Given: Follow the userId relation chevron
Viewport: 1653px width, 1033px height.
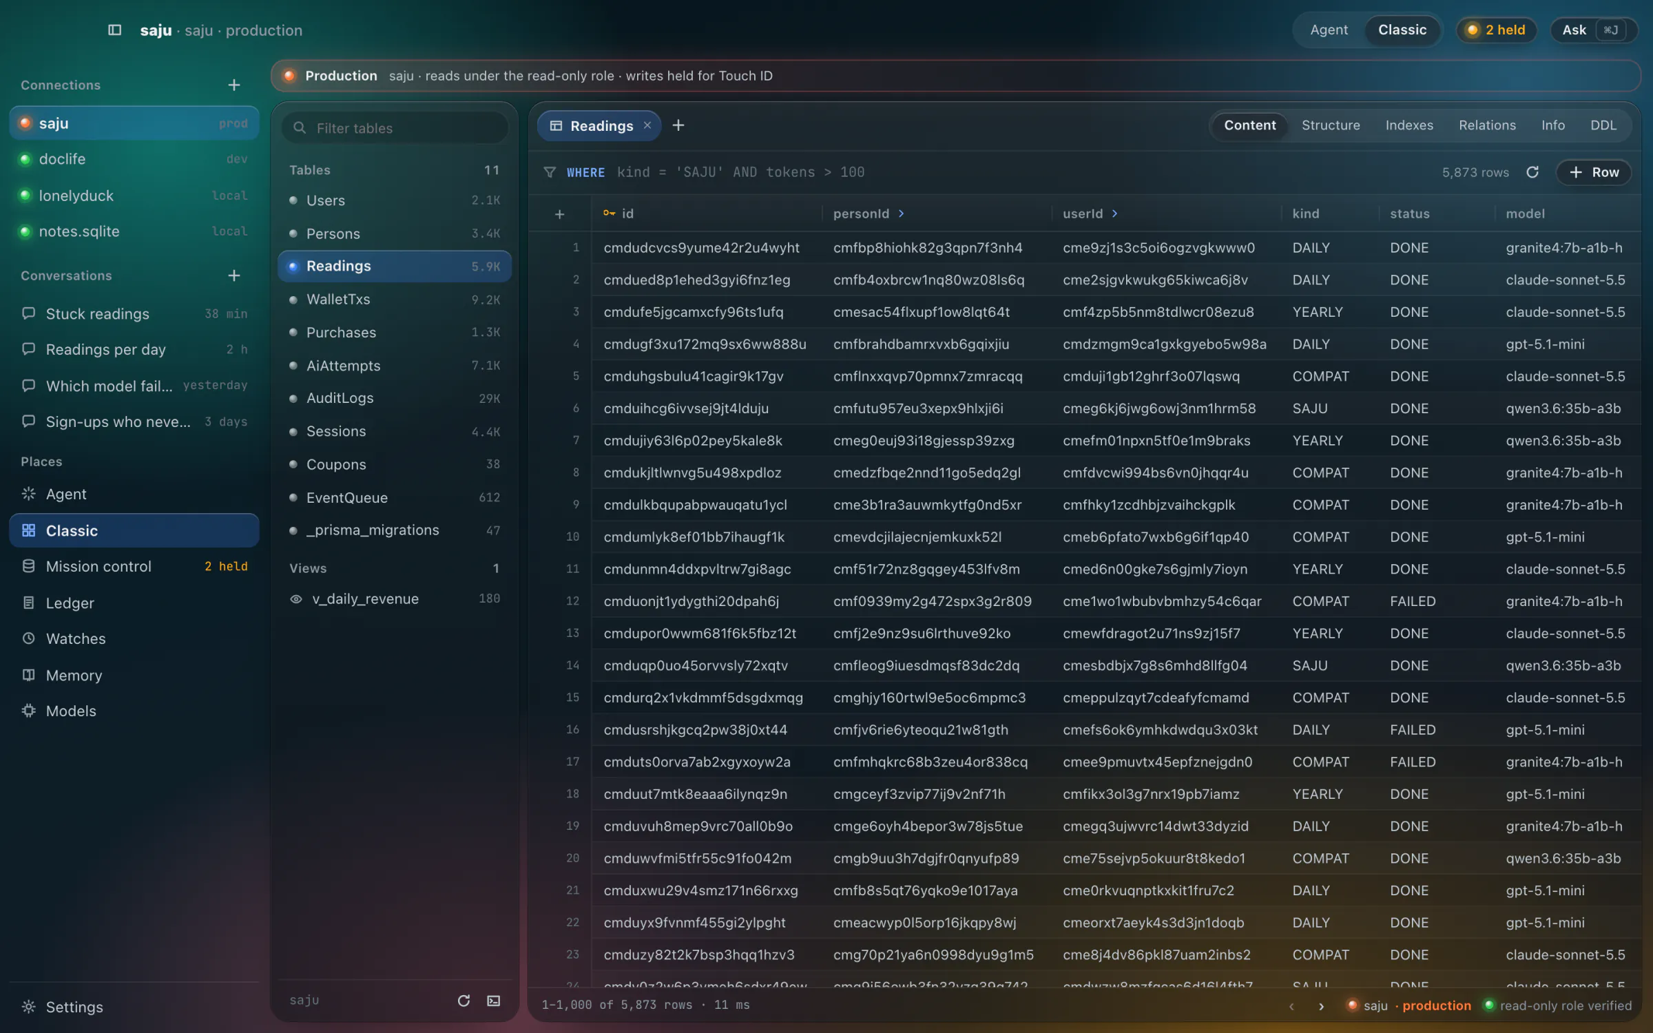Looking at the screenshot, I should [1114, 214].
